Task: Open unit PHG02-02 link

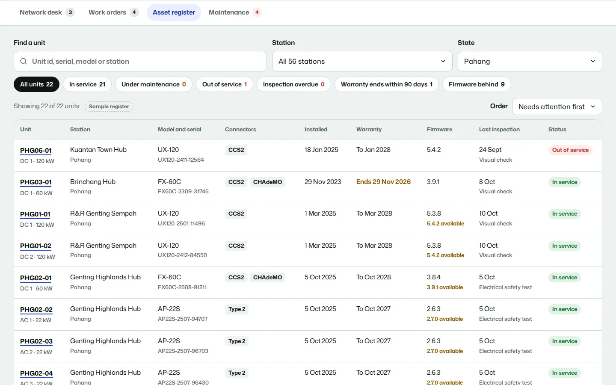Action: click(x=36, y=310)
